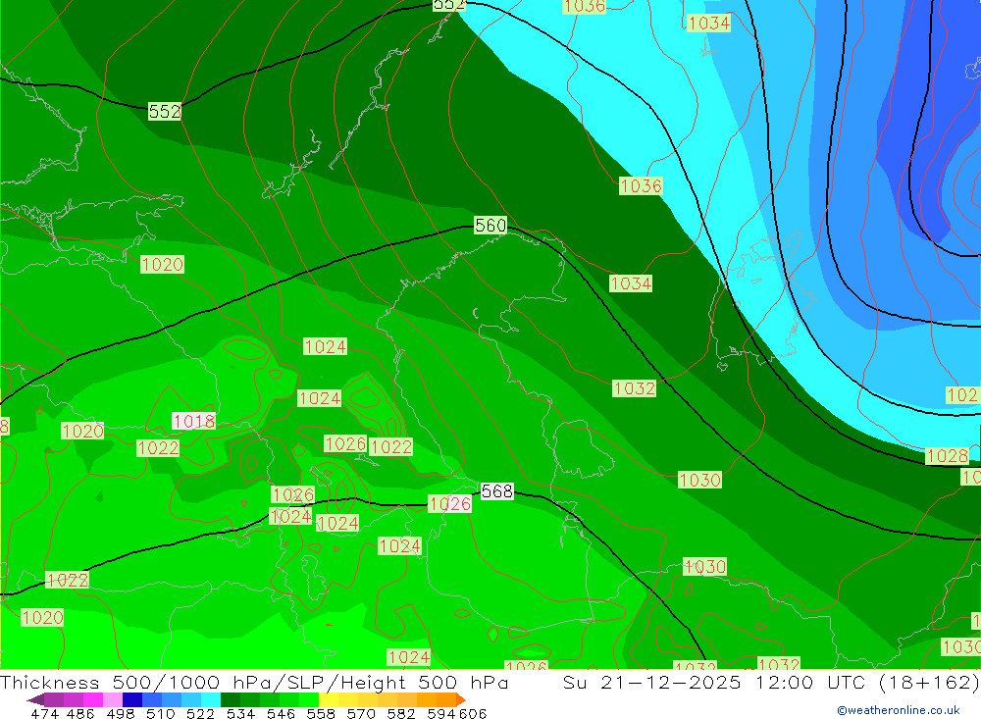Click the purple arrow at legend's left end
Viewport: 981px width, 719px height.
(x=35, y=699)
